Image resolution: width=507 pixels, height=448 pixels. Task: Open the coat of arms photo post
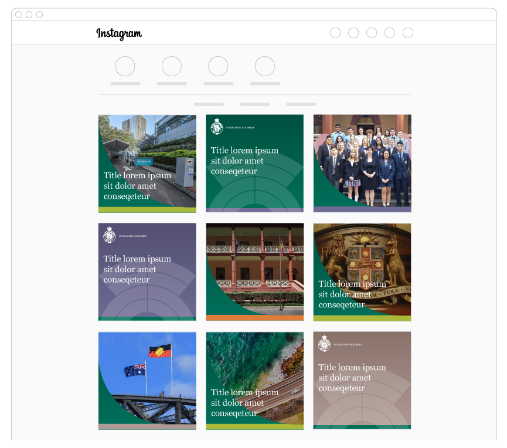362,272
